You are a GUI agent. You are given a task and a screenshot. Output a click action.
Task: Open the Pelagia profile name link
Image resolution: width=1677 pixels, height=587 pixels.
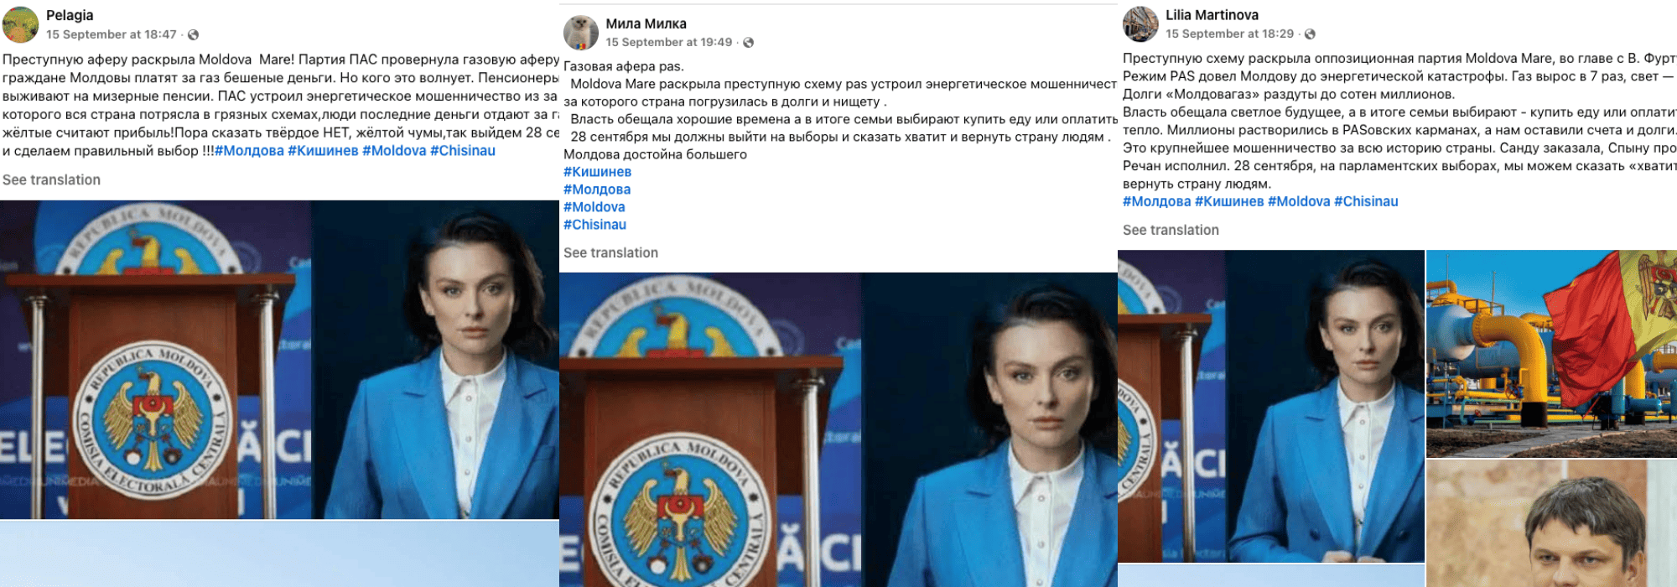pos(70,15)
